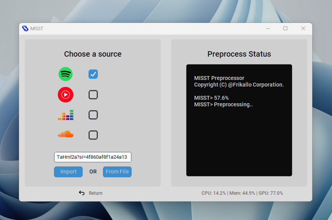Viewport: 332px width, 220px height.
Task: Click the 'Choose a source' heading
Action: coord(93,54)
